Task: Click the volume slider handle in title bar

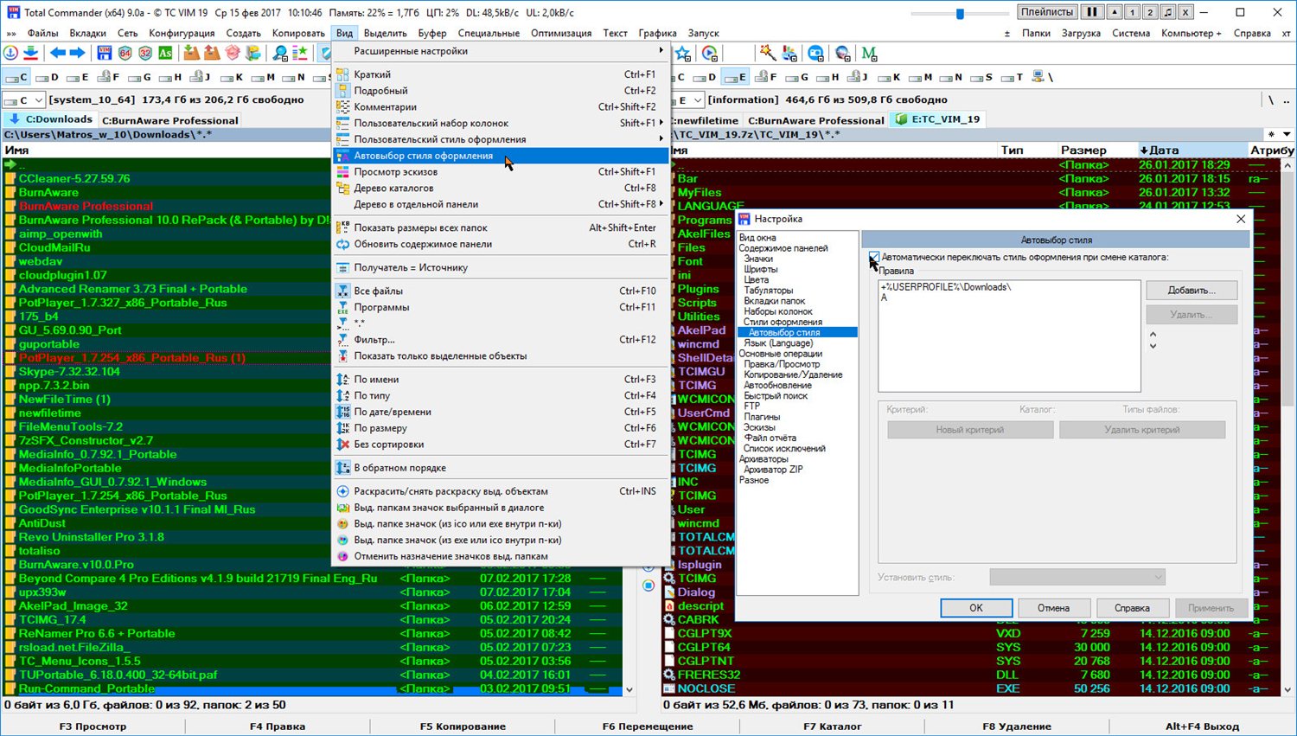Action: pyautogui.click(x=960, y=13)
